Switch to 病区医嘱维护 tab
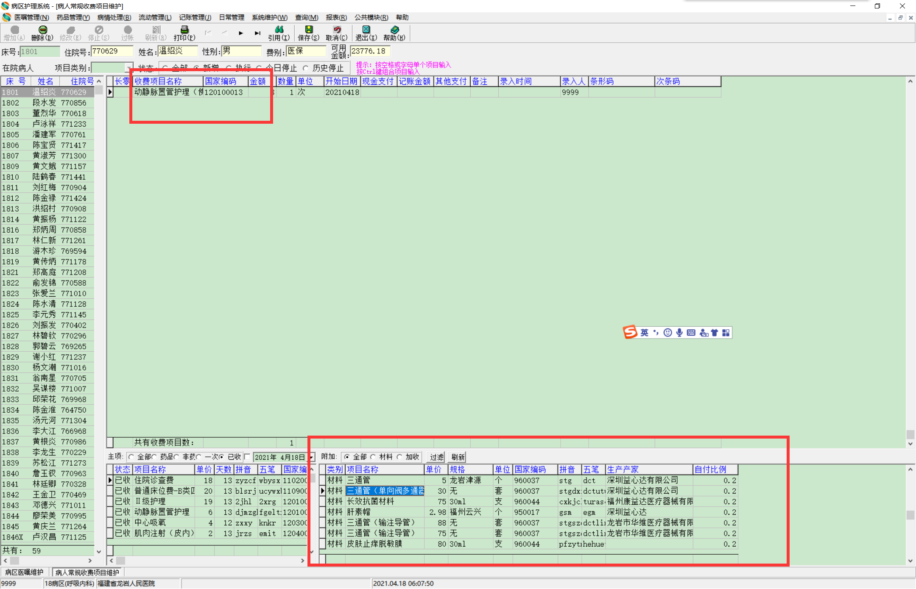This screenshot has width=916, height=589. click(x=25, y=572)
